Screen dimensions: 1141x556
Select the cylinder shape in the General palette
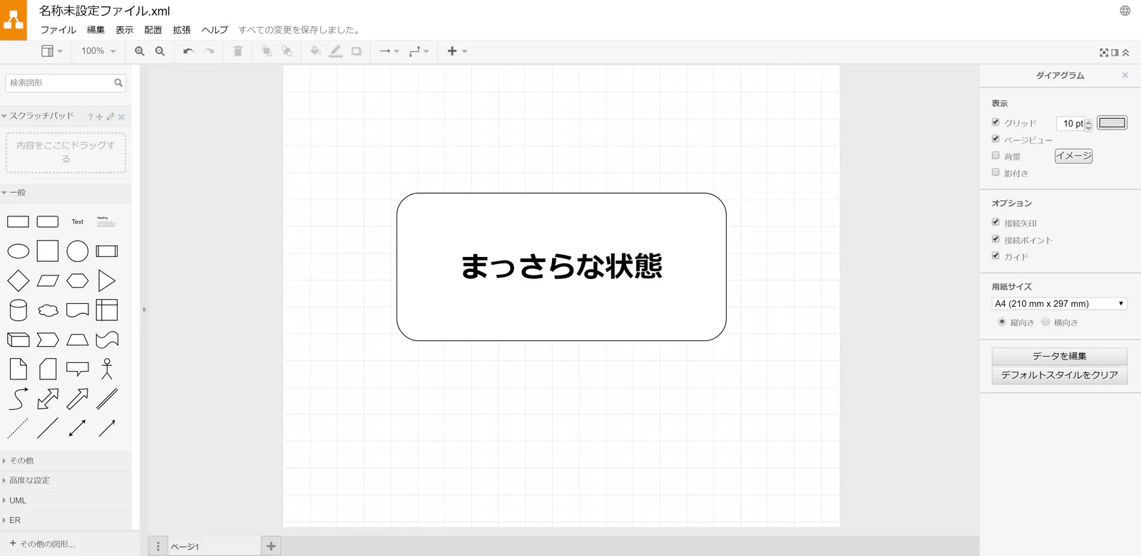tap(19, 310)
